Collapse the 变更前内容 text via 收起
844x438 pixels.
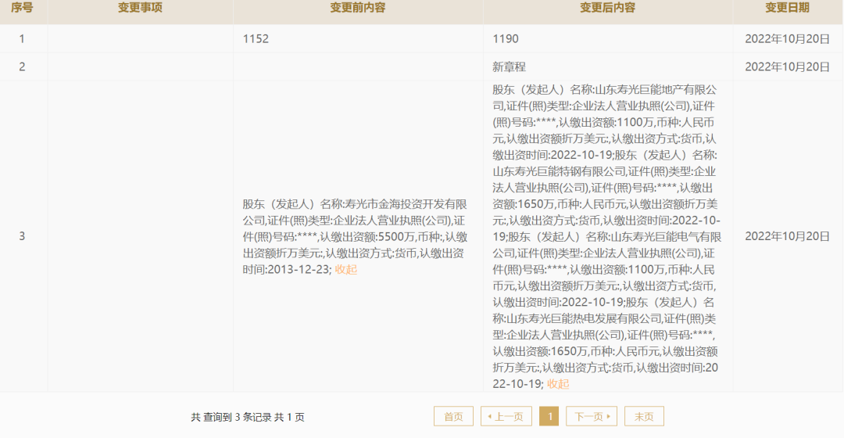345,269
